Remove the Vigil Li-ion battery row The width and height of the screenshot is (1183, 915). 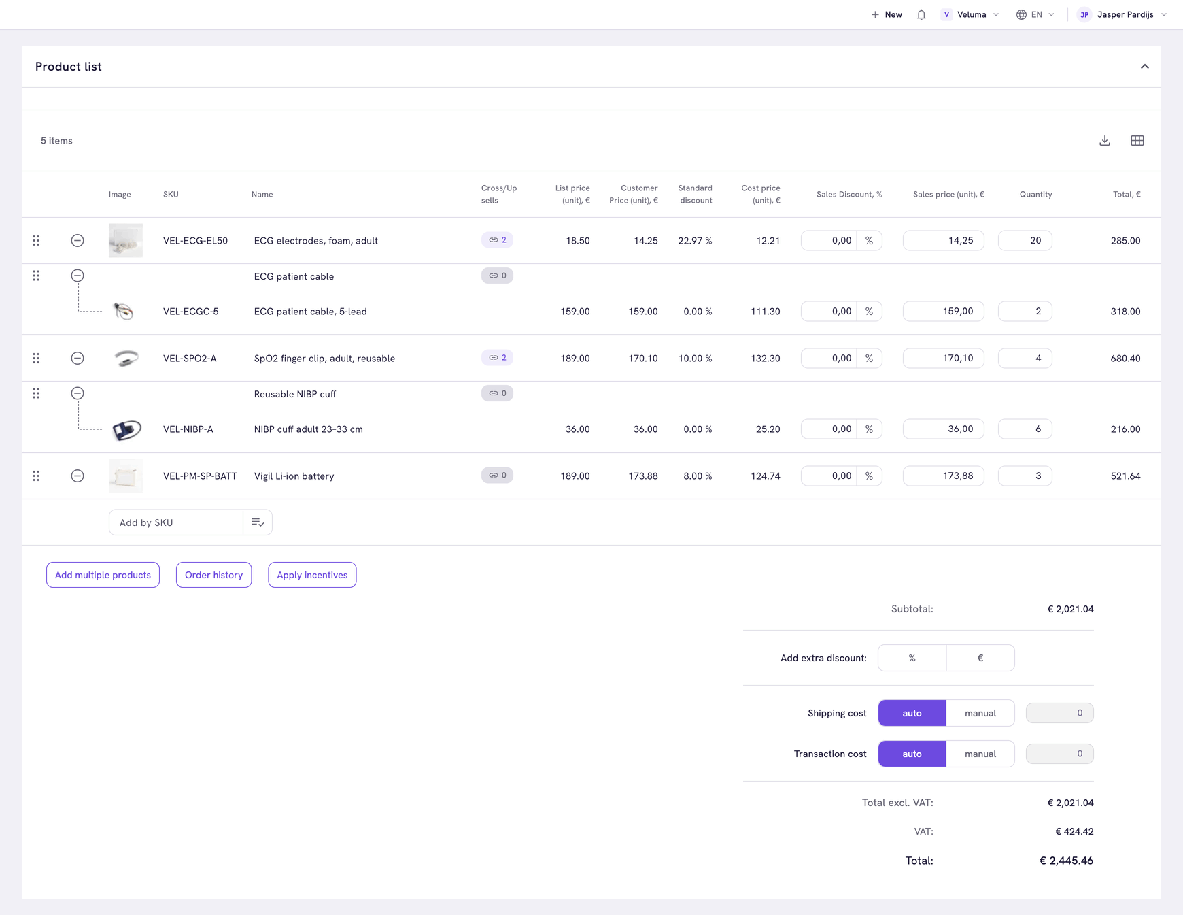point(78,476)
